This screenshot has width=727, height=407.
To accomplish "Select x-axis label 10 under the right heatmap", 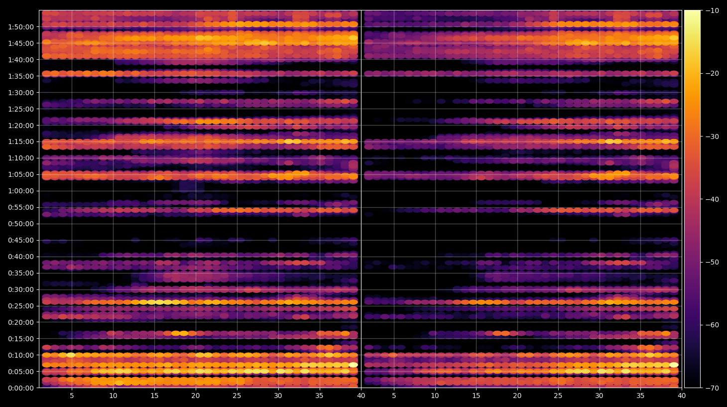I will pos(435,396).
